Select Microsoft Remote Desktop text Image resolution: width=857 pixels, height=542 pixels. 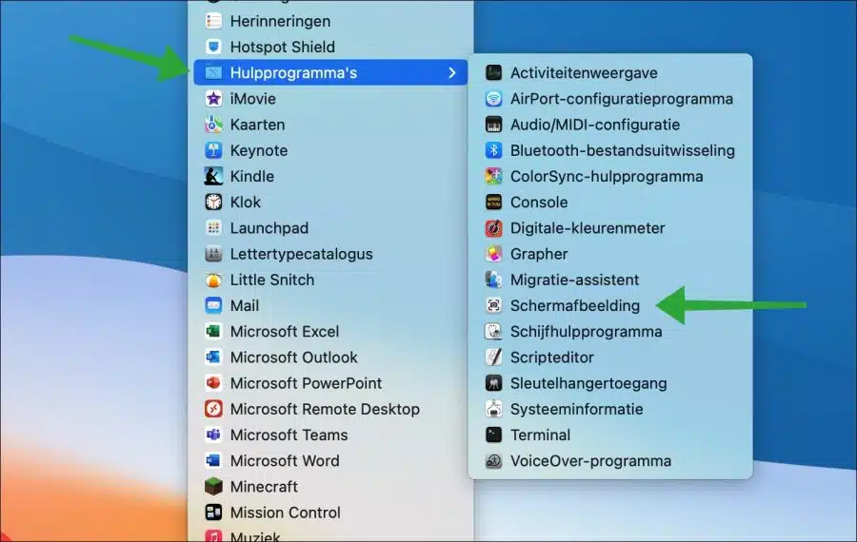click(x=325, y=409)
